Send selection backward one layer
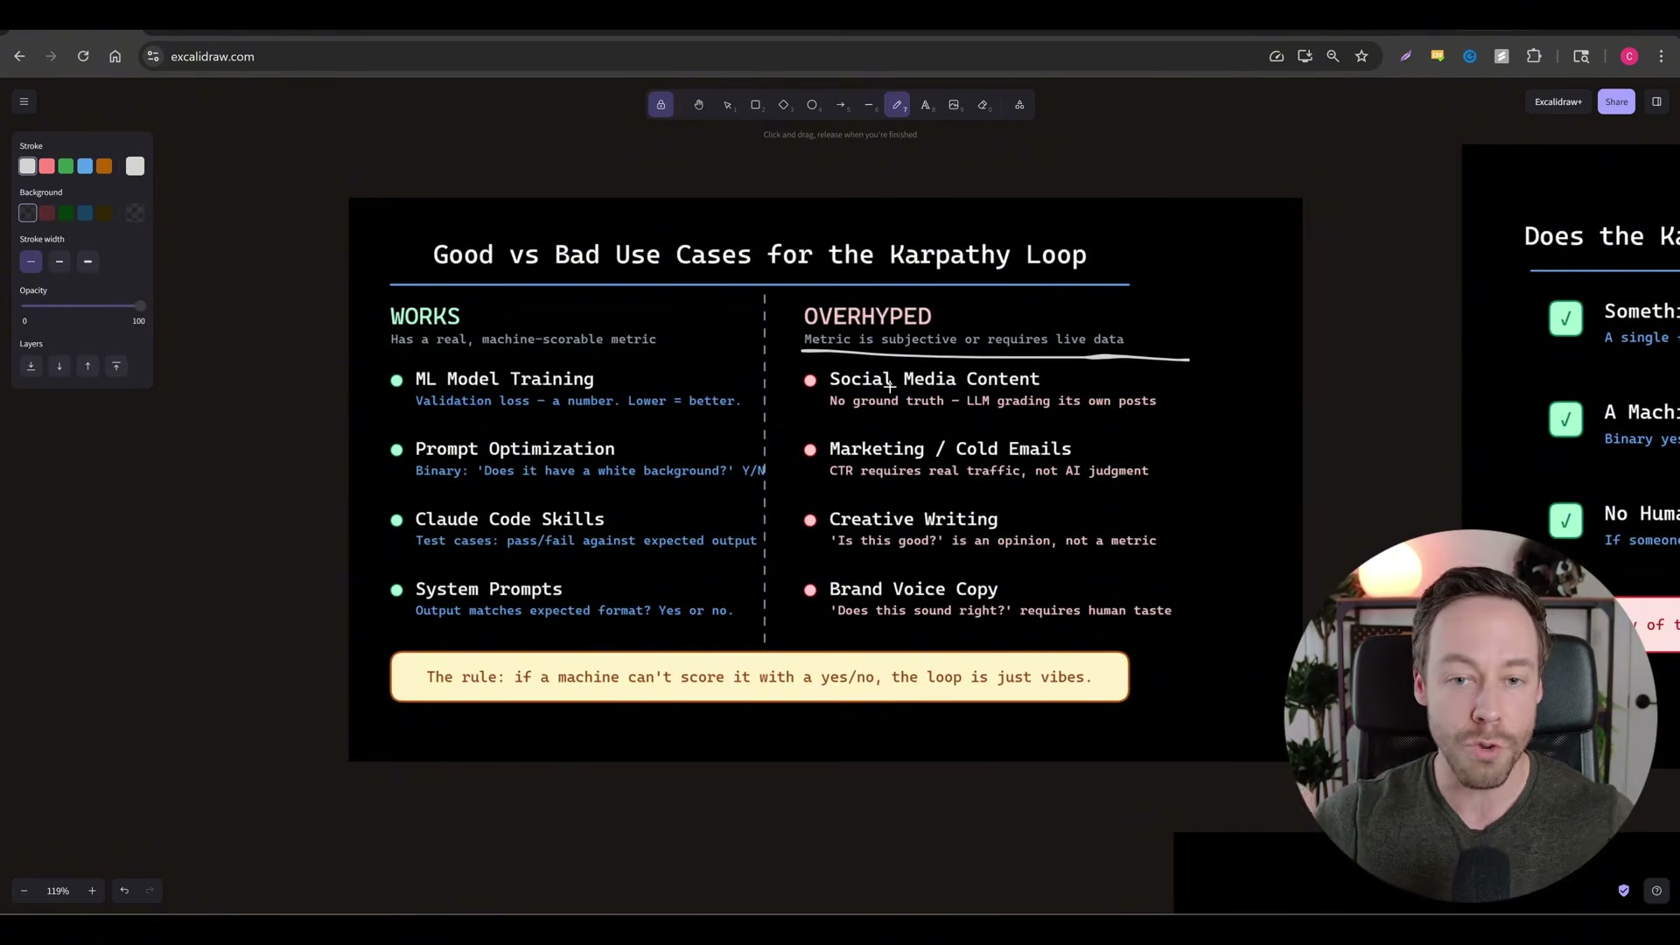Screen dimensions: 1680x945 click(x=59, y=366)
